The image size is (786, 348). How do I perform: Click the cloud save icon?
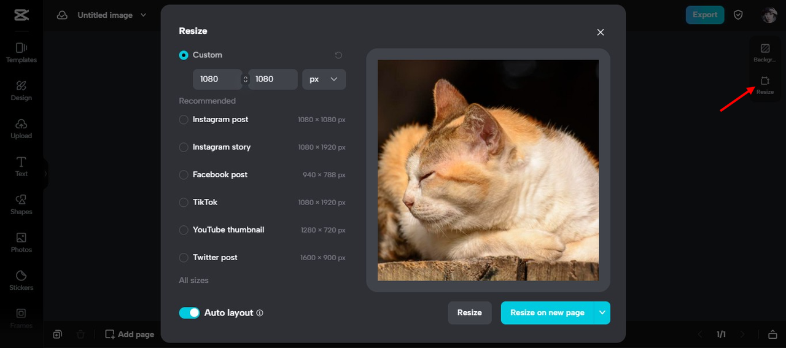tap(62, 15)
